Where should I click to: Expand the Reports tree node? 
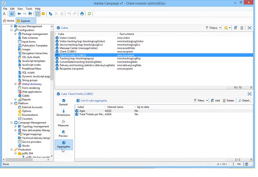point(15,99)
